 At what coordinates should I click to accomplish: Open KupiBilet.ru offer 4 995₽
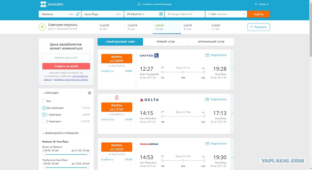pos(117,71)
